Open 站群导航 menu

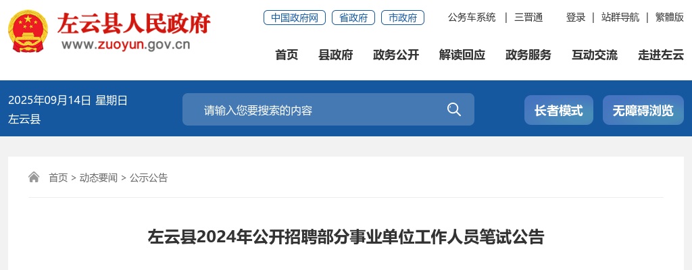point(620,18)
